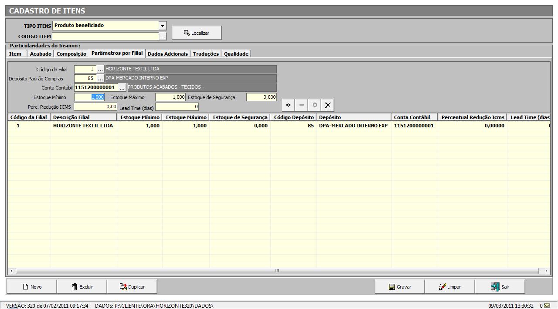Click the Novo button

tap(32, 287)
